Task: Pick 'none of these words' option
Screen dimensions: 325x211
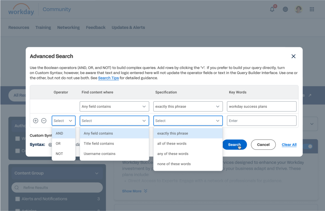Action: click(174, 164)
